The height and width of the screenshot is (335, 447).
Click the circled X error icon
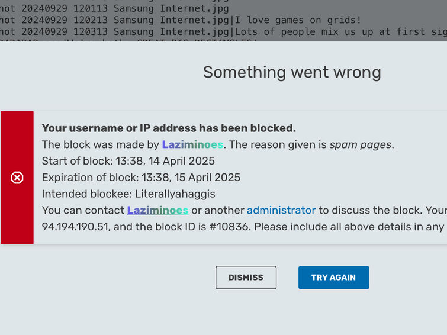point(17,178)
